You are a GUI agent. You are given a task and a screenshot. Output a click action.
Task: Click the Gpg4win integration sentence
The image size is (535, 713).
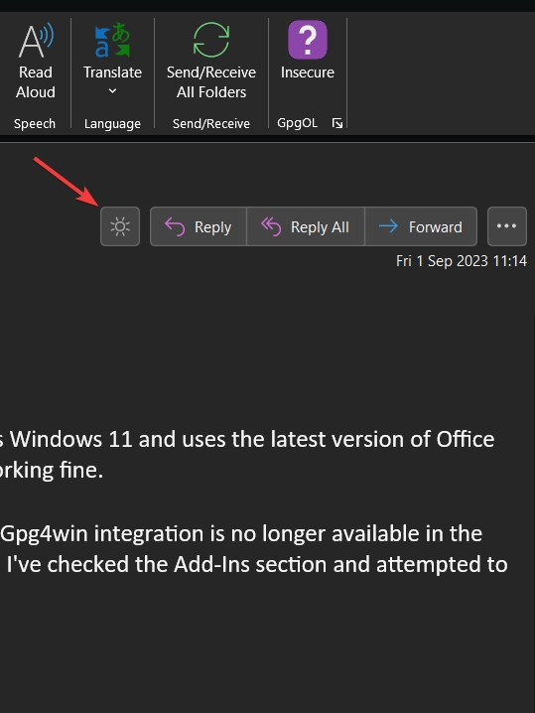point(241,534)
